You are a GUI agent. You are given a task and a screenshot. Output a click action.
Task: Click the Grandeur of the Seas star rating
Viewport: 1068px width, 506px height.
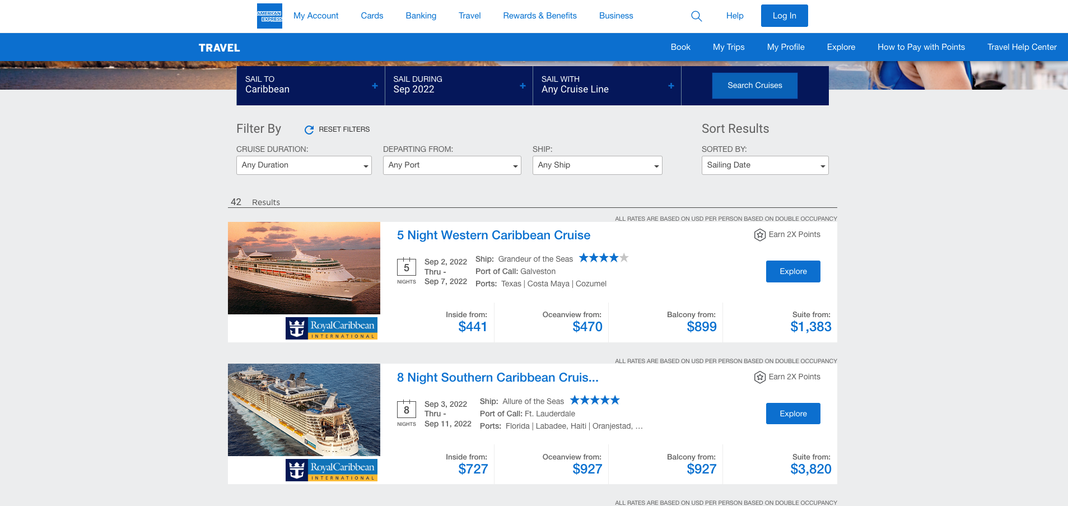pyautogui.click(x=603, y=258)
